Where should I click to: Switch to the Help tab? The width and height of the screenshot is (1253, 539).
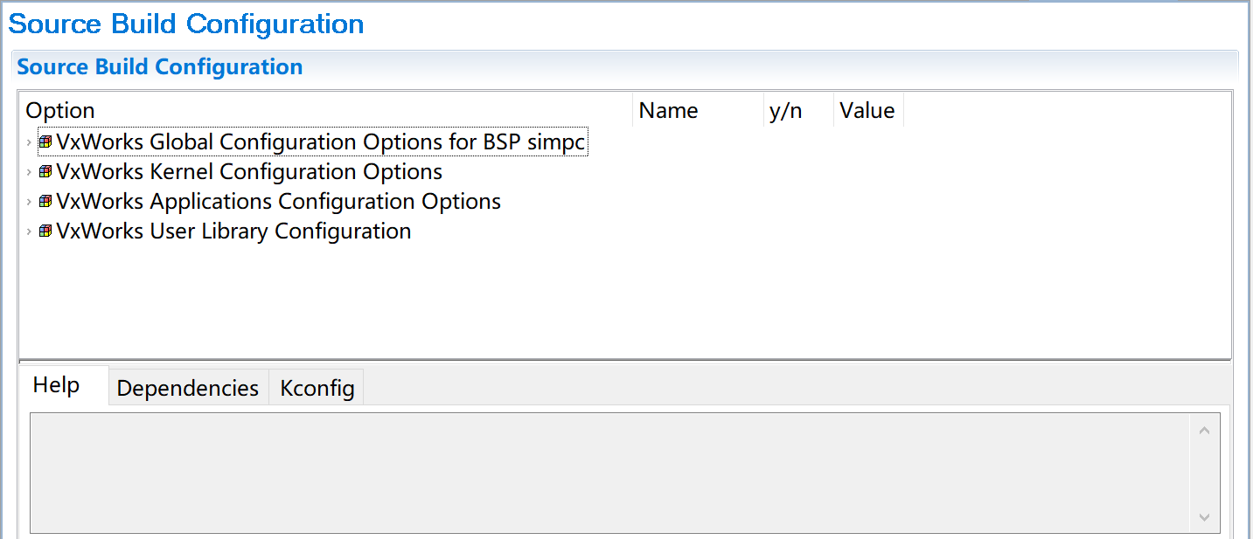pos(57,385)
